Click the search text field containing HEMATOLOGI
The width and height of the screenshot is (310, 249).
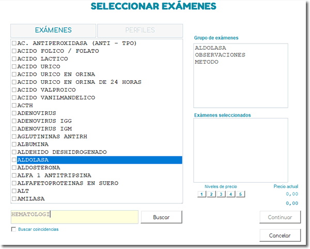click(x=74, y=216)
